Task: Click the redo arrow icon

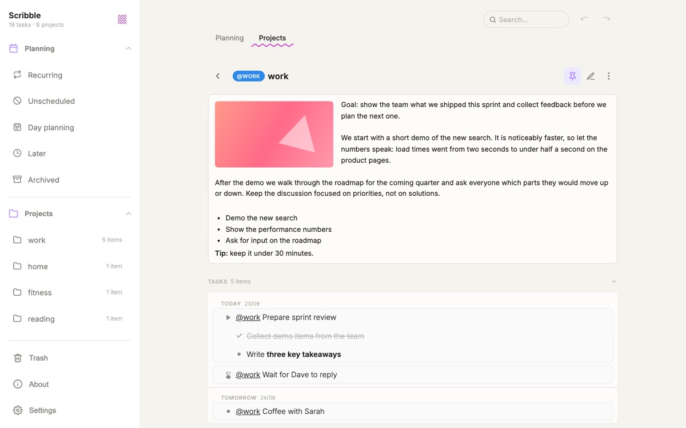Action: coord(606,19)
